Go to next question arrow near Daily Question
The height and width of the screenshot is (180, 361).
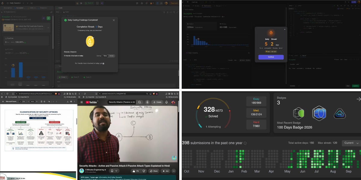point(28,3)
